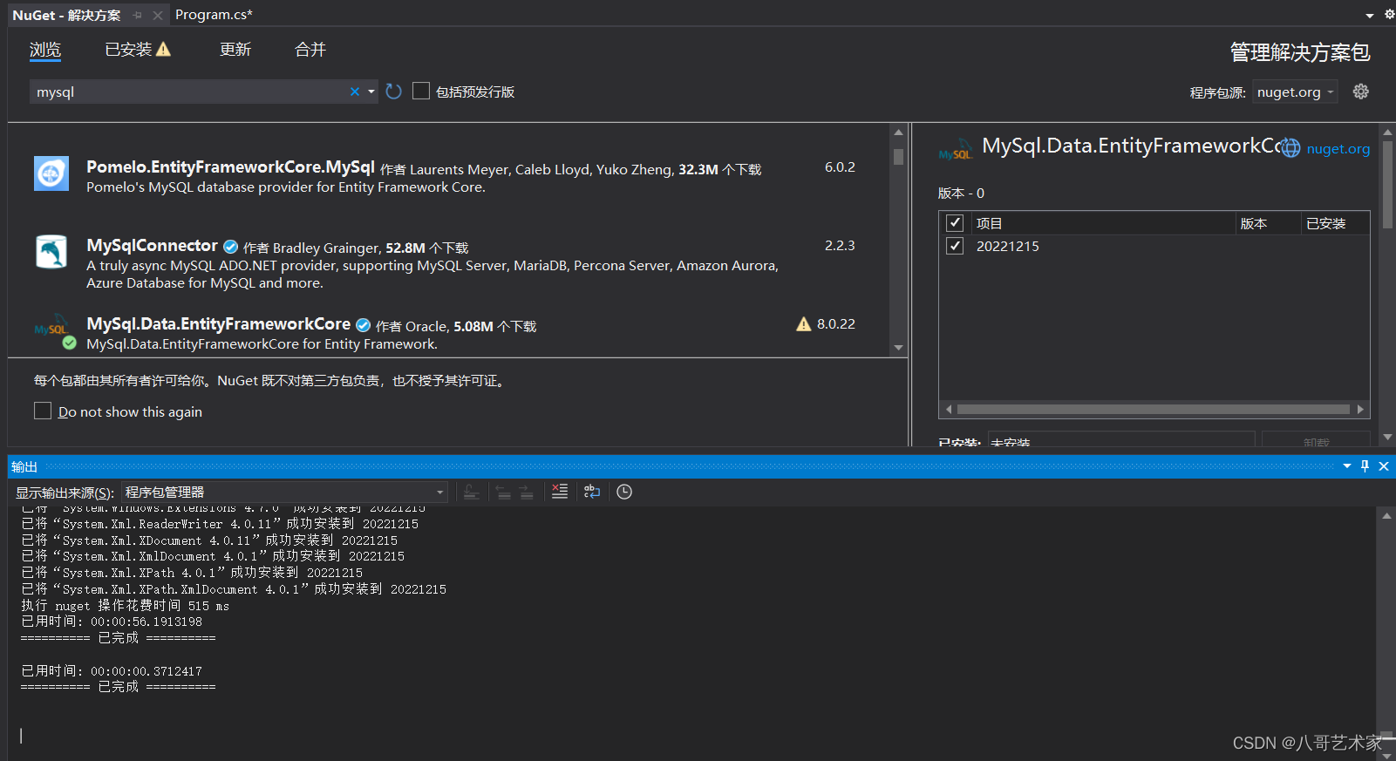The height and width of the screenshot is (761, 1396).
Task: Click output line System.Xml.ReaderWriter 4.0.11
Action: coord(220,524)
